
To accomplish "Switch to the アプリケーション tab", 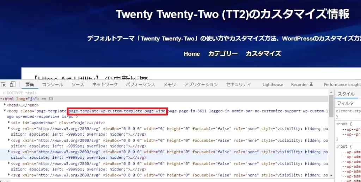I will (201, 84).
